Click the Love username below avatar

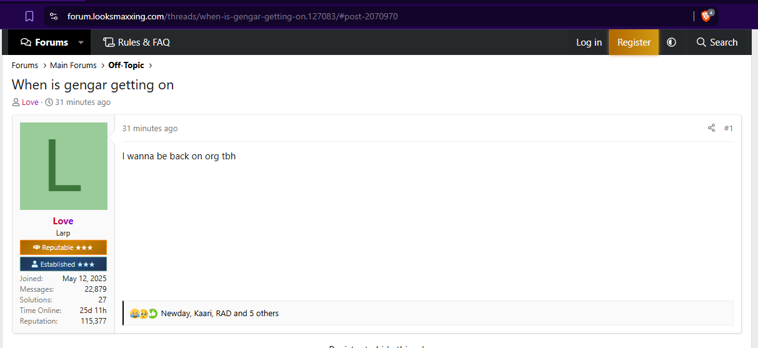pyautogui.click(x=63, y=221)
